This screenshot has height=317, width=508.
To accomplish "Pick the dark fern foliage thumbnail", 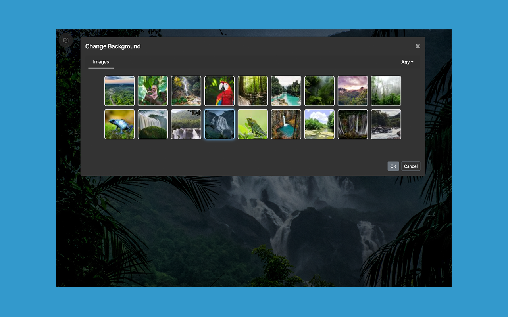I will tap(319, 91).
